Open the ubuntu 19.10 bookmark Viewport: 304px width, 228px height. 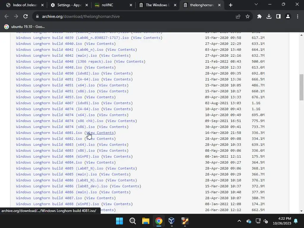pyautogui.click(x=25, y=27)
